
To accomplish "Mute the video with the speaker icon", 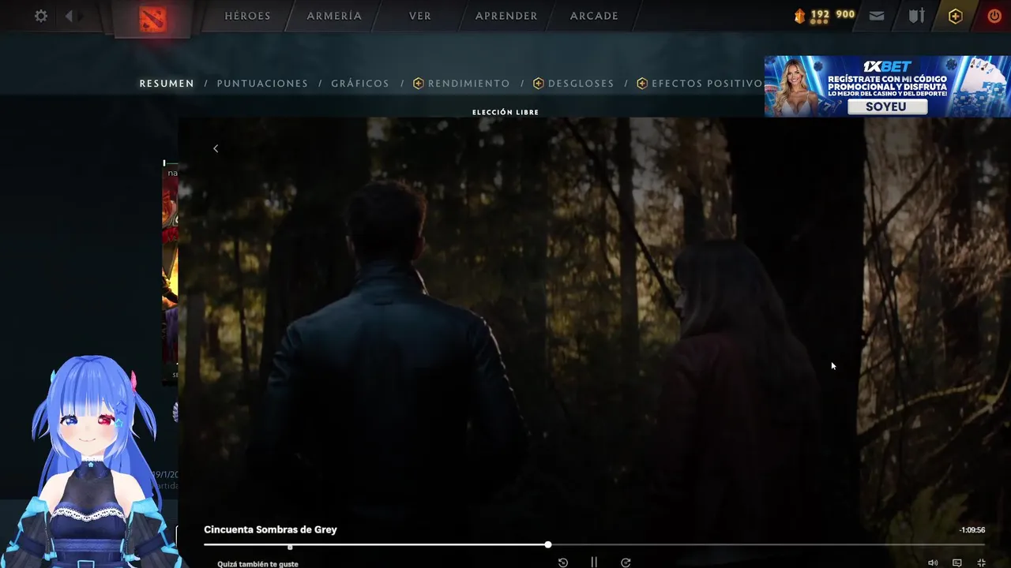I will pos(933,562).
